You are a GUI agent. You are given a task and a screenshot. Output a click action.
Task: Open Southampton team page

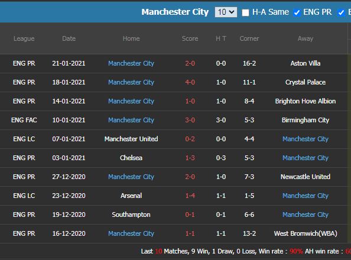point(131,214)
